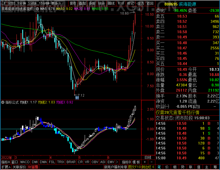Click the MA5: 9.76 legend label
Screen dimensions: 220x170
click(47, 9)
